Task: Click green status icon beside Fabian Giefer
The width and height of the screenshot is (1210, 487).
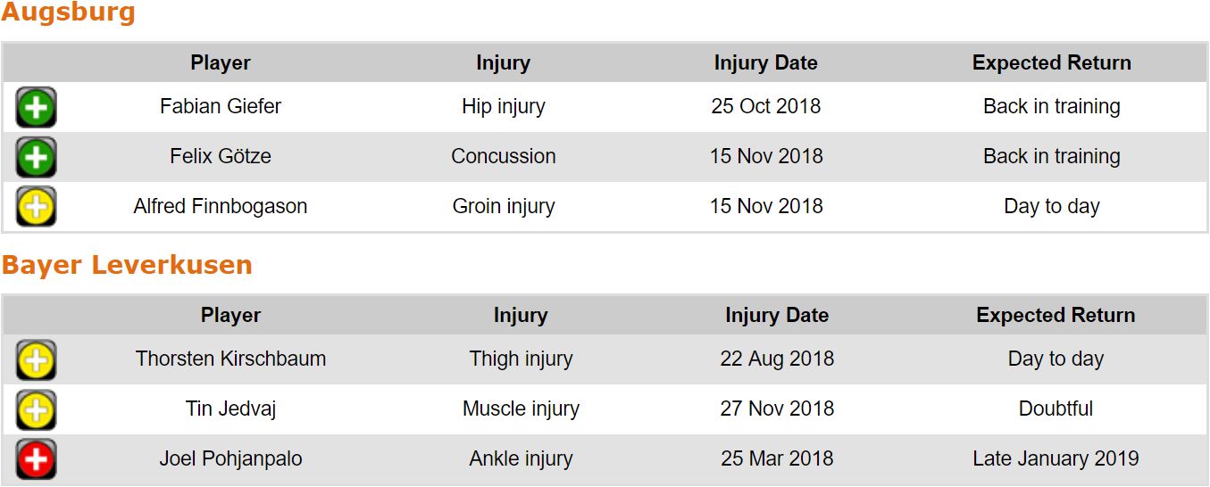Action: 36,107
